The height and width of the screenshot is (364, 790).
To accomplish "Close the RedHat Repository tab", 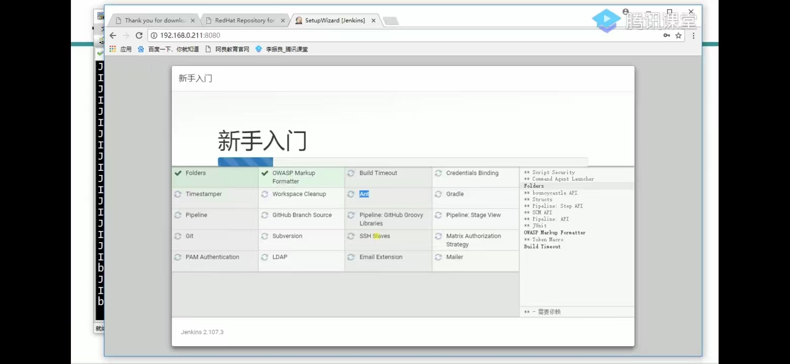I will click(x=283, y=21).
